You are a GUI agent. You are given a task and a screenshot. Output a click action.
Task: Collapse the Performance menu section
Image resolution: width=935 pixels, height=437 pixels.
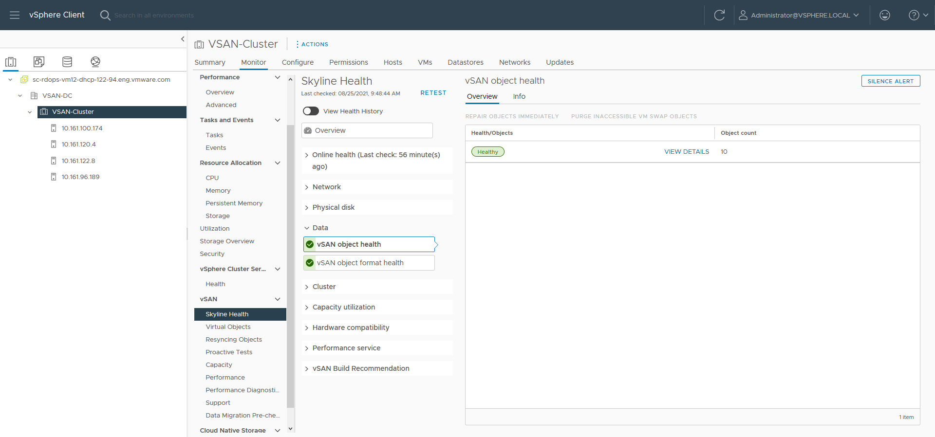pos(278,77)
